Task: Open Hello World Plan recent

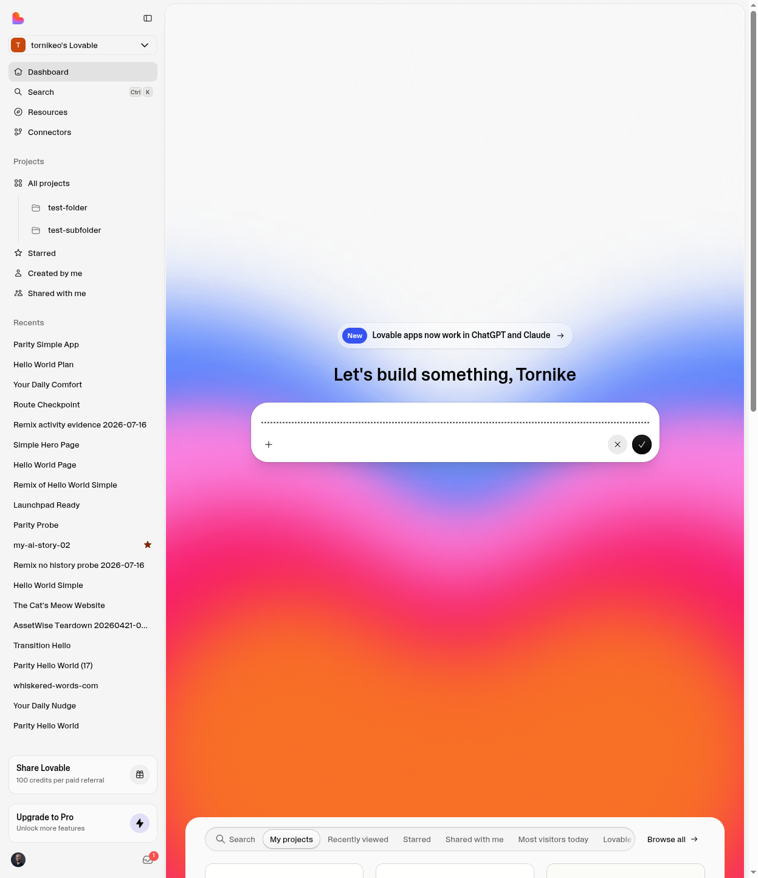Action: click(x=83, y=364)
